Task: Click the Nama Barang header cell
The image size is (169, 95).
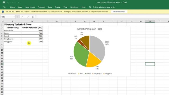Action: (12, 28)
